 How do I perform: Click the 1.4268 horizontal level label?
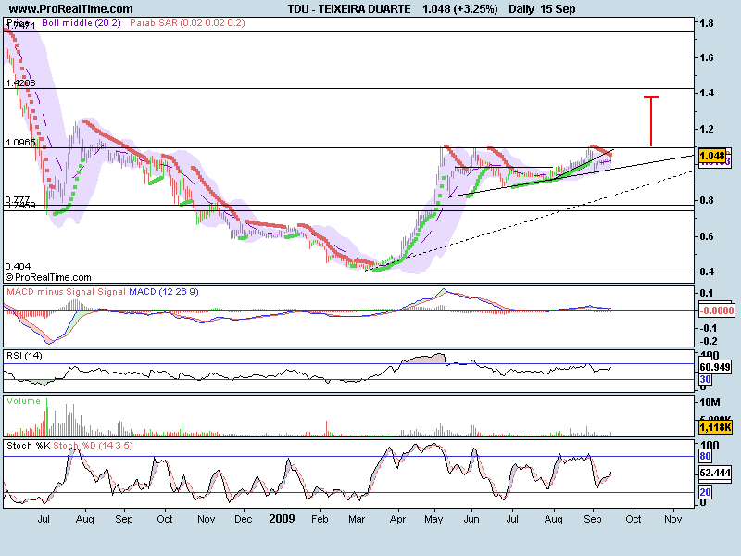tap(20, 83)
